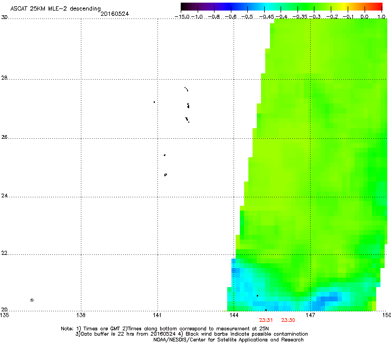This screenshot has height=343, width=391.
Task: Click the NOAA/NESDIS credit line
Action: click(228, 340)
